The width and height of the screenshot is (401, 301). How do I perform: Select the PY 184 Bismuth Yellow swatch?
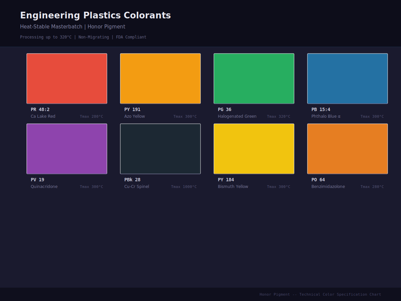[x=254, y=148]
